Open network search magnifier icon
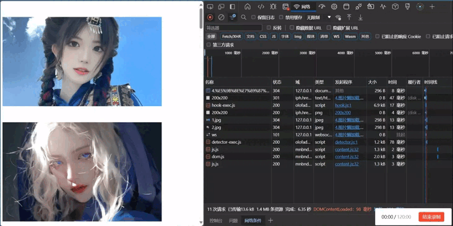The width and height of the screenshot is (453, 226). coord(244,17)
